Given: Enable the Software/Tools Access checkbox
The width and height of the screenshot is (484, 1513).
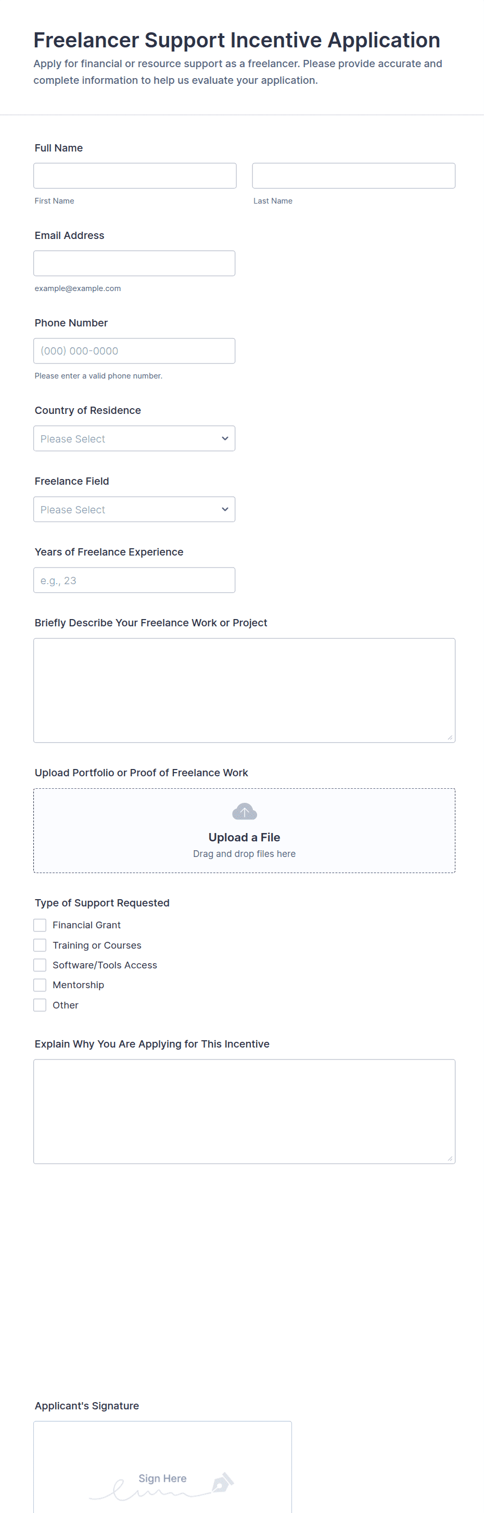Looking at the screenshot, I should pos(40,965).
